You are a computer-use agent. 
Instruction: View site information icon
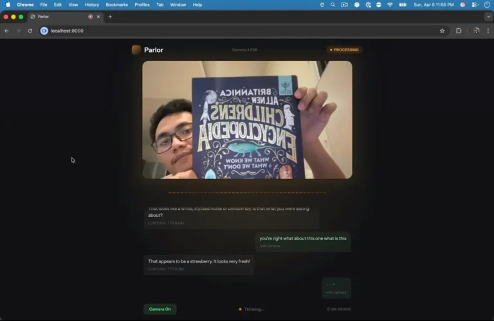[44, 31]
